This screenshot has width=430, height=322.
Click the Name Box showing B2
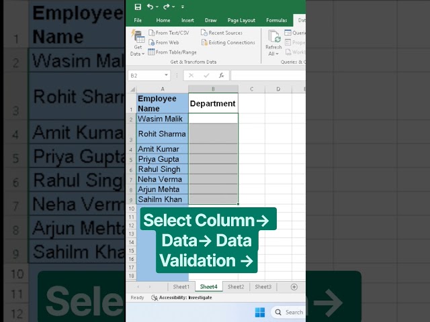tap(145, 76)
